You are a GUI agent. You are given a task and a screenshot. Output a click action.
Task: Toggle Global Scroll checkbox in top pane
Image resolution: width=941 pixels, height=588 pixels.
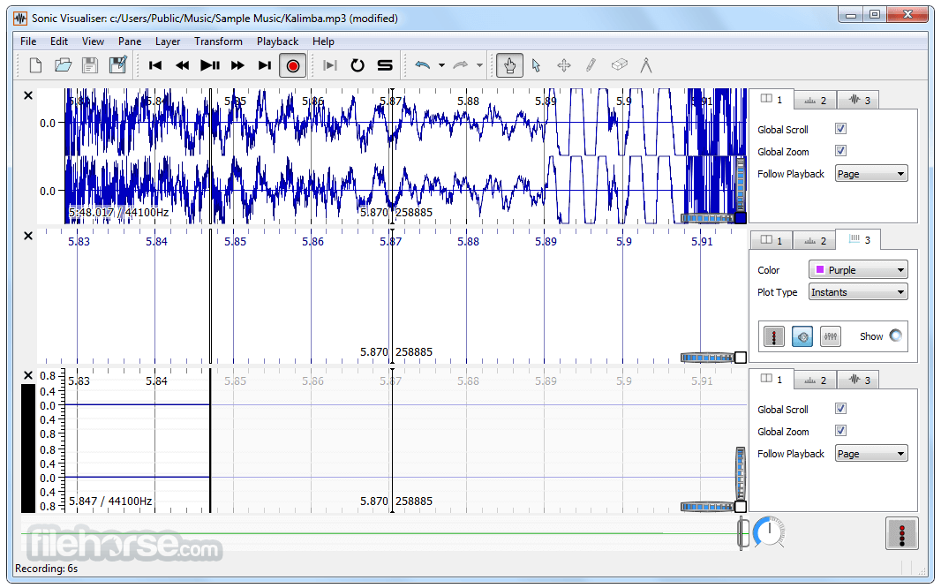point(840,129)
